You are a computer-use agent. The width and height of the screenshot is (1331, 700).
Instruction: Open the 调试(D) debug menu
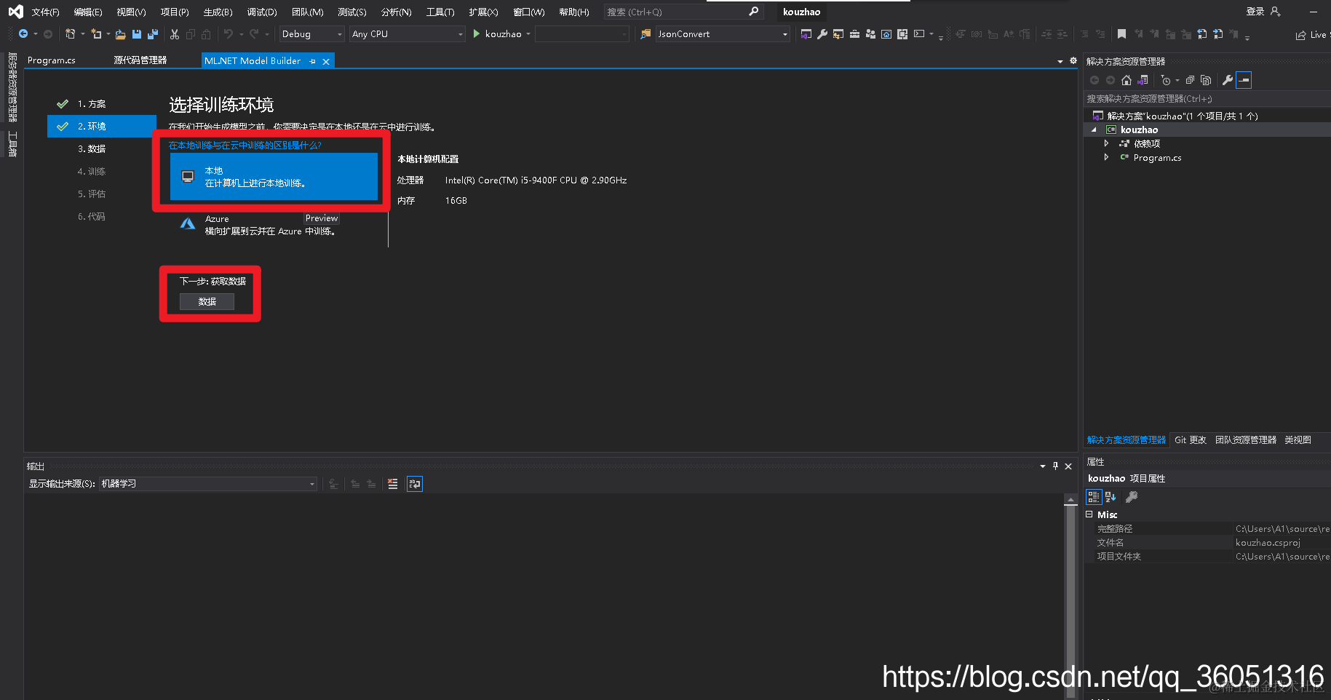[262, 12]
